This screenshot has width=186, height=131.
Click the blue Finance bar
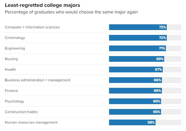[131, 91]
